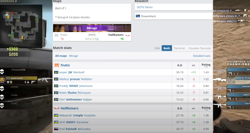Click the HellRaisers logo in stats header
This screenshot has width=250, height=133.
(x=57, y=108)
